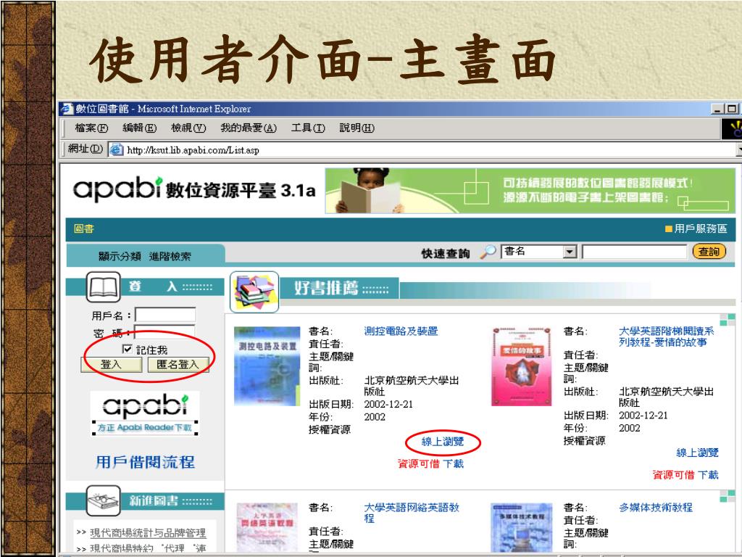Click the 用戶名 input field
The height and width of the screenshot is (557, 742).
coord(165,315)
